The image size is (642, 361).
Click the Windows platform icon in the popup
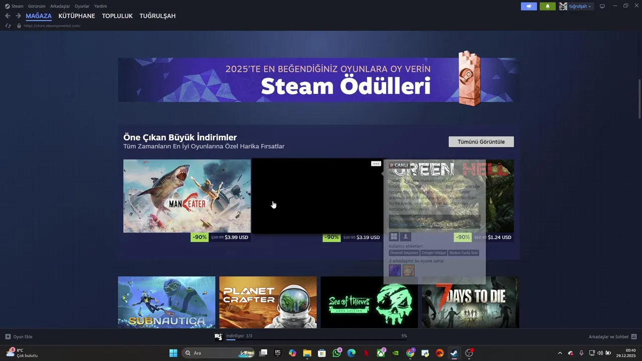pos(394,236)
